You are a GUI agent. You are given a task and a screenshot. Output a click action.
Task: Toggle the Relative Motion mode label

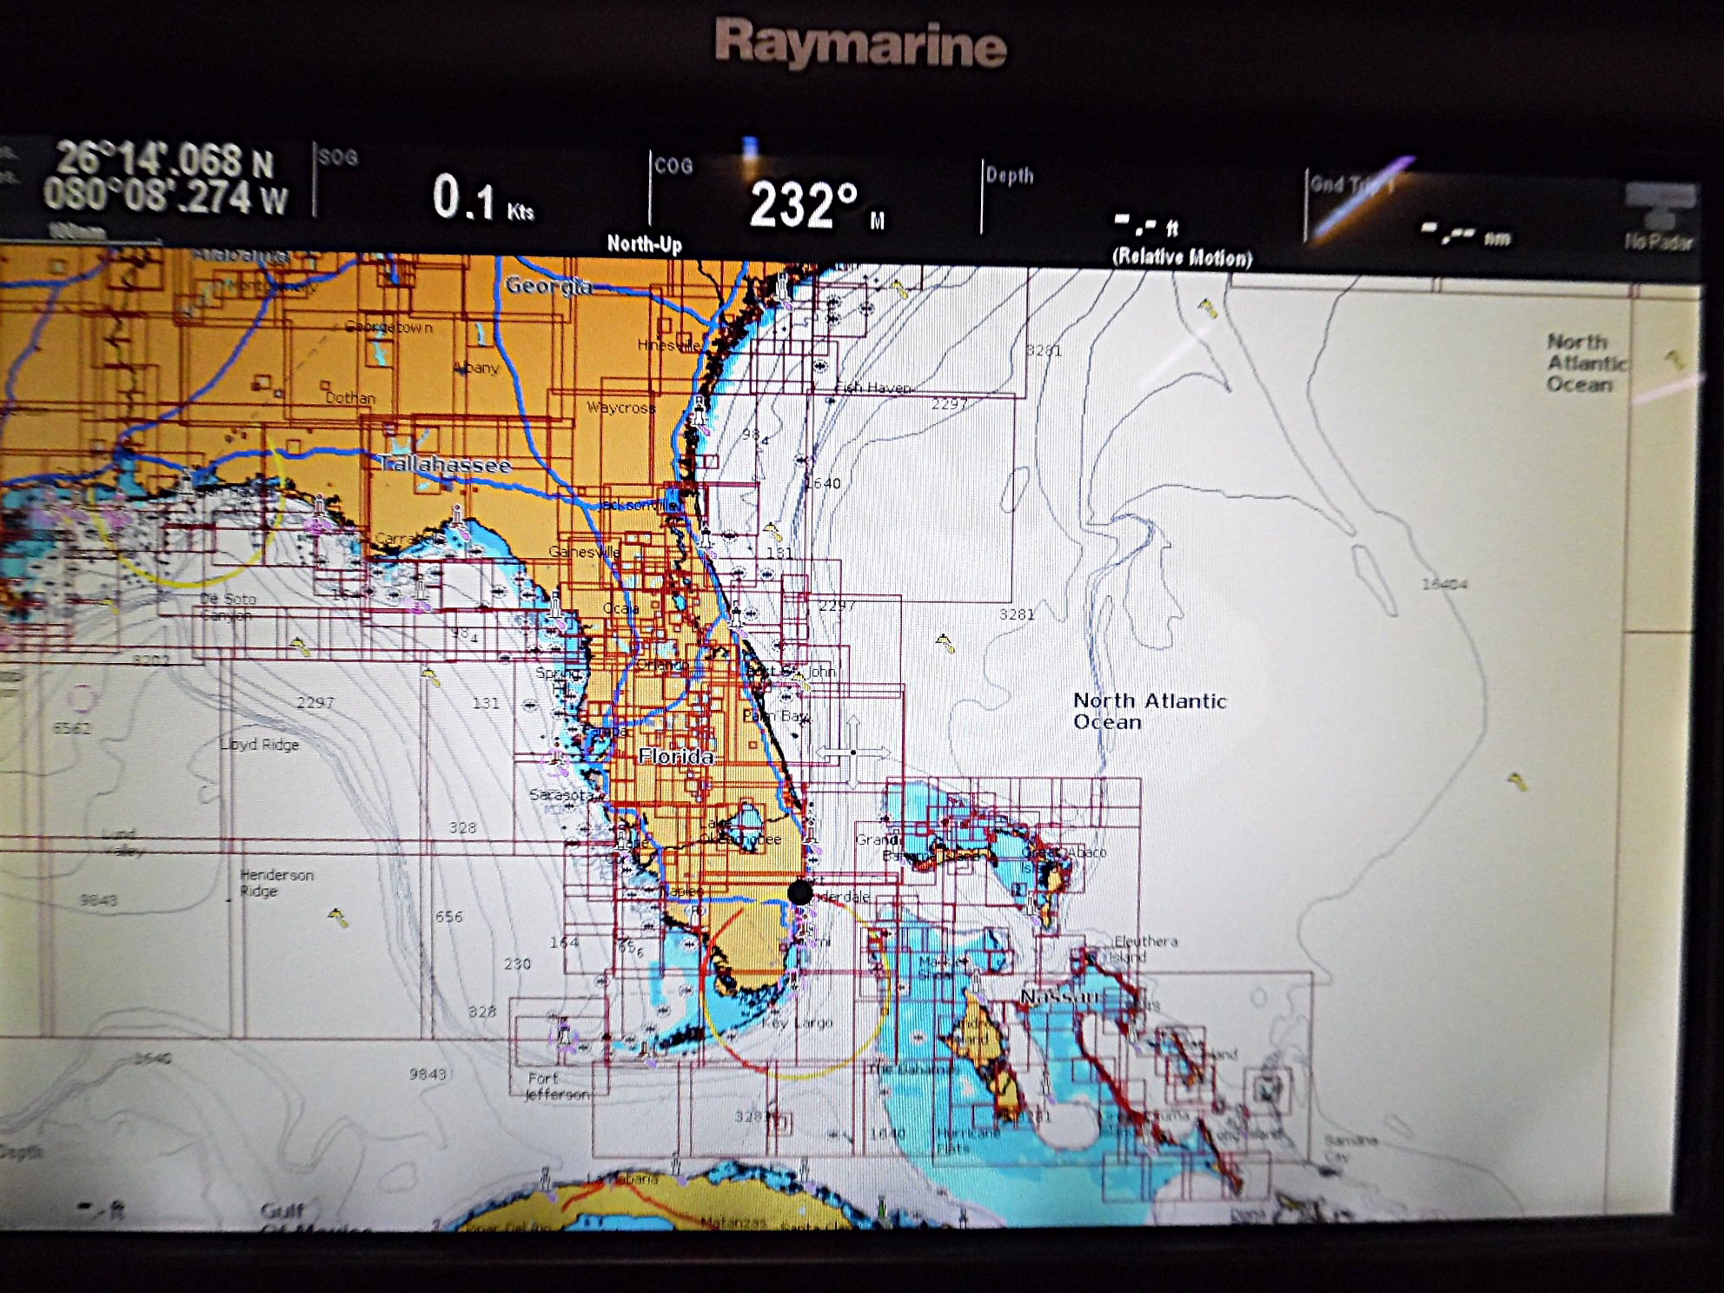click(x=1182, y=257)
